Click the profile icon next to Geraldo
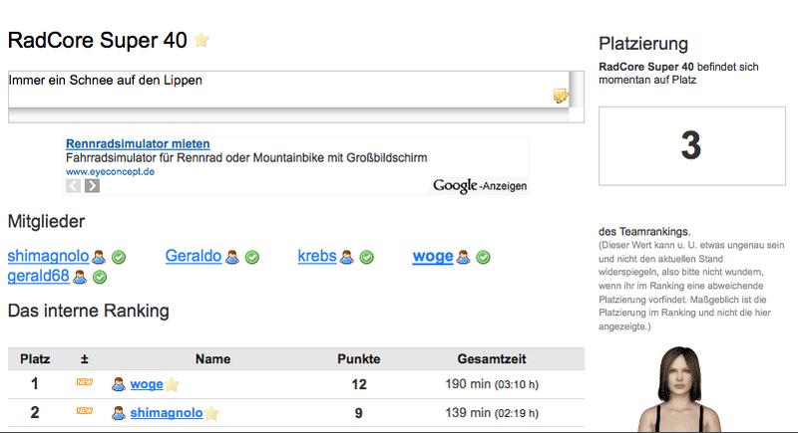 point(232,257)
